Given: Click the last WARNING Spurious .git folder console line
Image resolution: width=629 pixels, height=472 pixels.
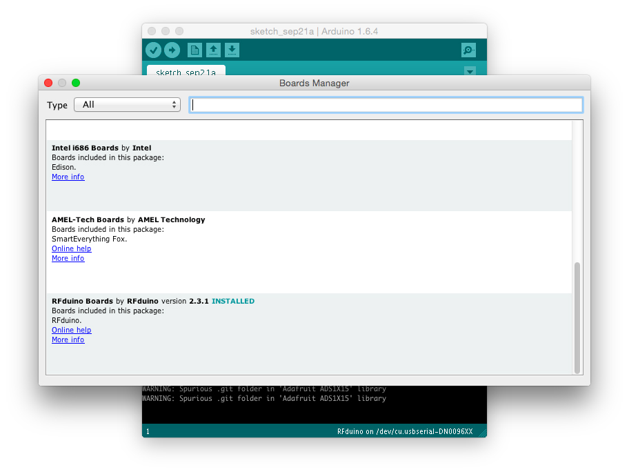Looking at the screenshot, I should pyautogui.click(x=264, y=399).
